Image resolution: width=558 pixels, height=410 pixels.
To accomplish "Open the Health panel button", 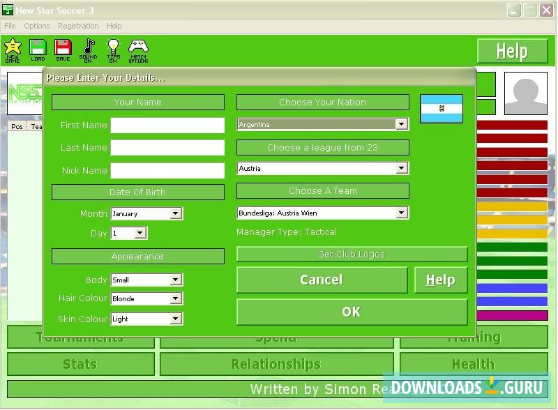I will point(474,364).
